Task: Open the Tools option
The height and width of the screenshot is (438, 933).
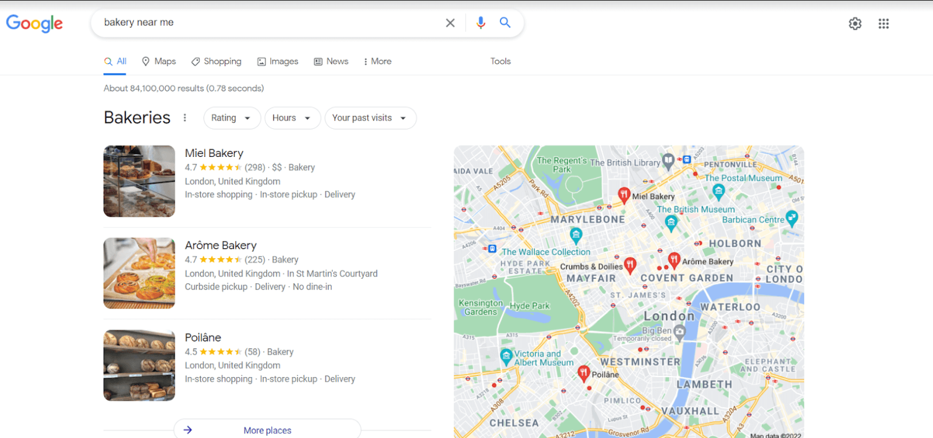Action: click(500, 62)
